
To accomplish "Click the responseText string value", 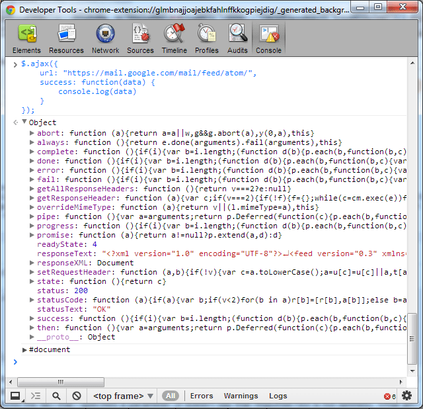I will click(x=254, y=253).
